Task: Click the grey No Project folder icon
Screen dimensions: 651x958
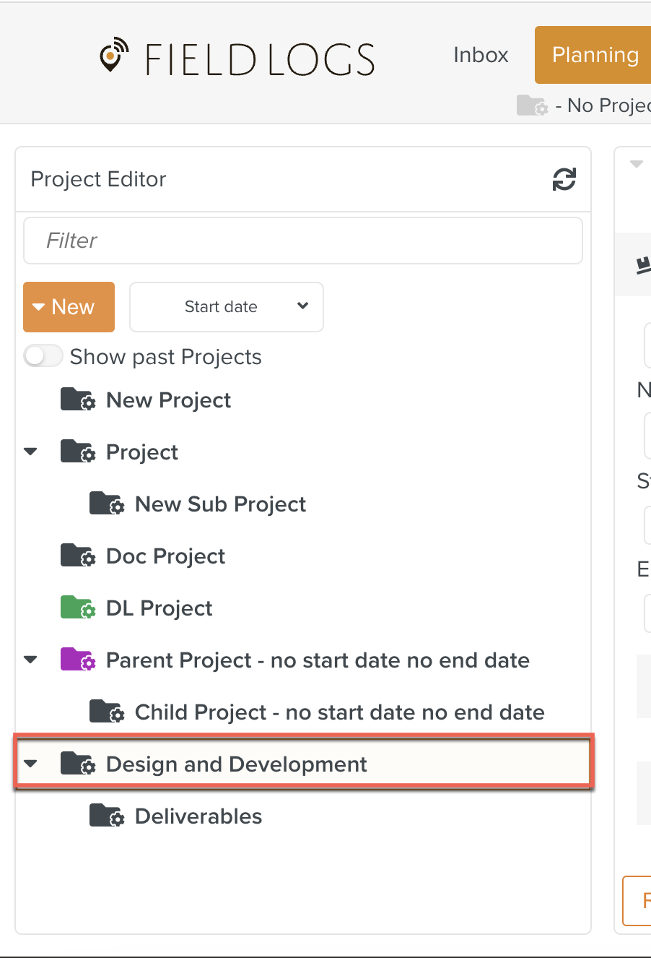Action: (532, 105)
